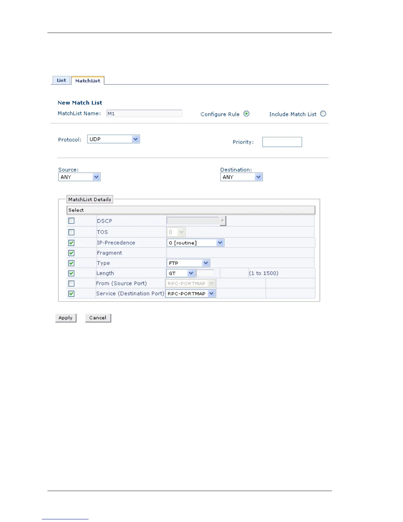Image resolution: width=403 pixels, height=522 pixels.
Task: Uncheck the IP-Precedence checkbox
Action: 71,243
